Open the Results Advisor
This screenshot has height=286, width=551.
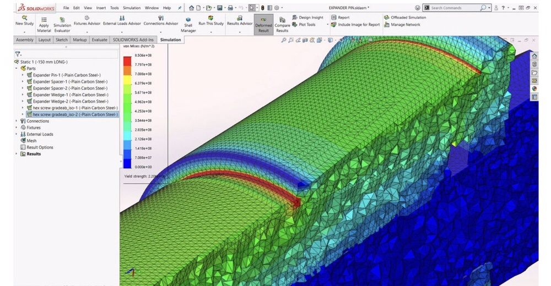[240, 21]
